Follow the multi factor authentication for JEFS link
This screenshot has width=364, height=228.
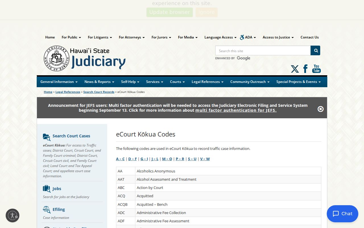[x=236, y=110]
